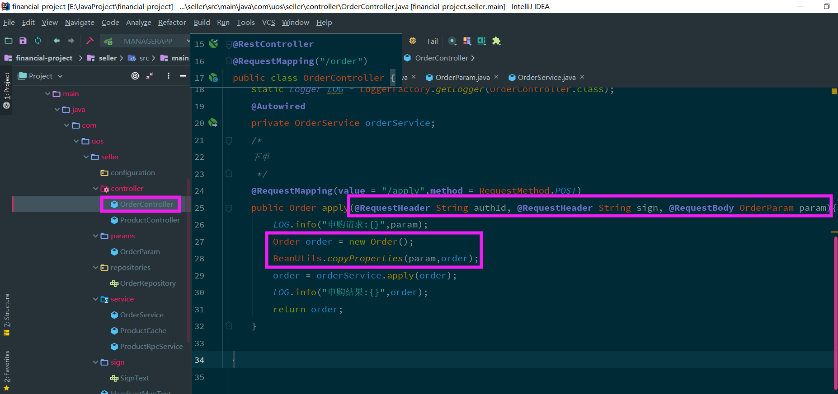
Task: Click autowired gutter icon on line 20
Action: (x=213, y=123)
